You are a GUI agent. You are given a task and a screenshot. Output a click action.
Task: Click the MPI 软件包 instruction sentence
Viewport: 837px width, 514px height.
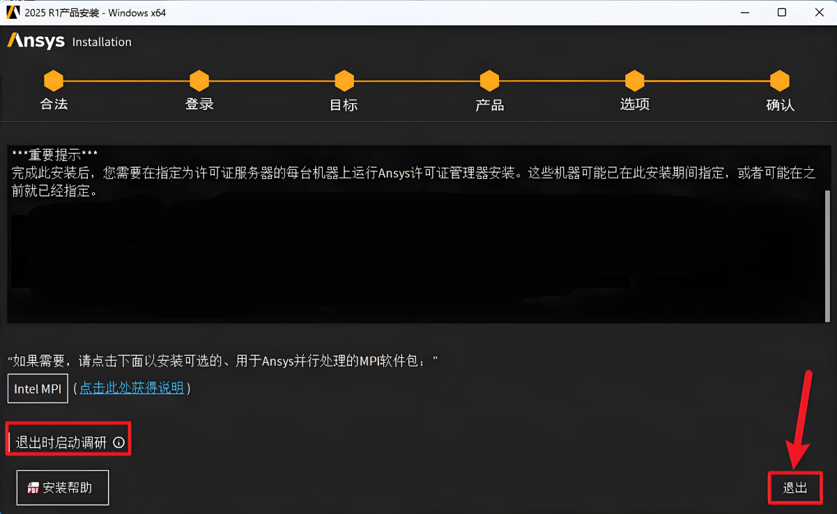[223, 361]
